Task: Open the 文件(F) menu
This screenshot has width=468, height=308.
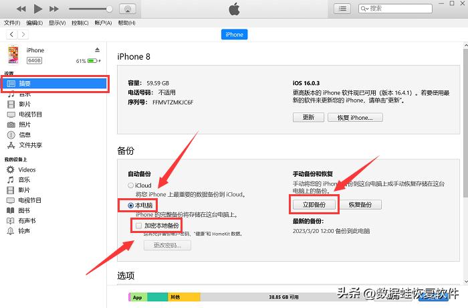Action: [12, 23]
